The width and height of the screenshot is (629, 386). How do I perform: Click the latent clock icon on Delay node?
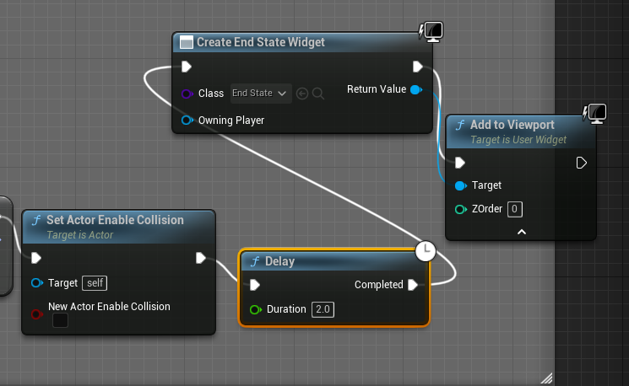[x=426, y=251]
